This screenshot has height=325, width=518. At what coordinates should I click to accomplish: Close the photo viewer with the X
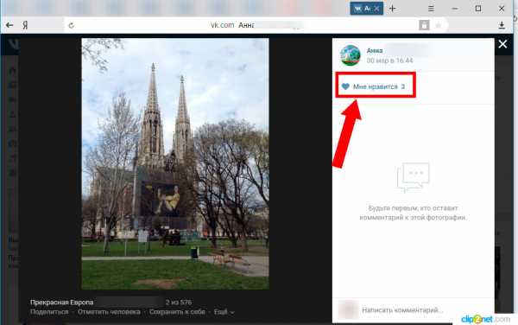coord(502,44)
